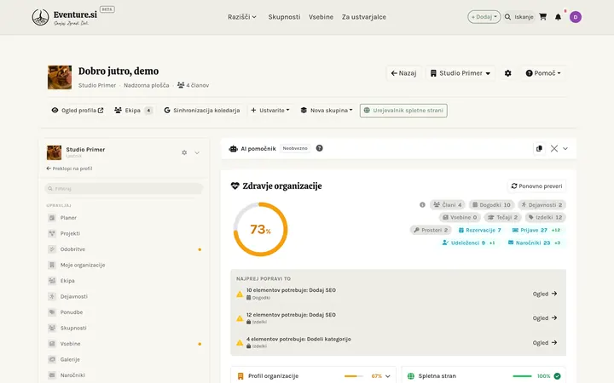Open the Nova skupina dropdown
Viewport: 614px width, 383px height.
click(x=326, y=110)
